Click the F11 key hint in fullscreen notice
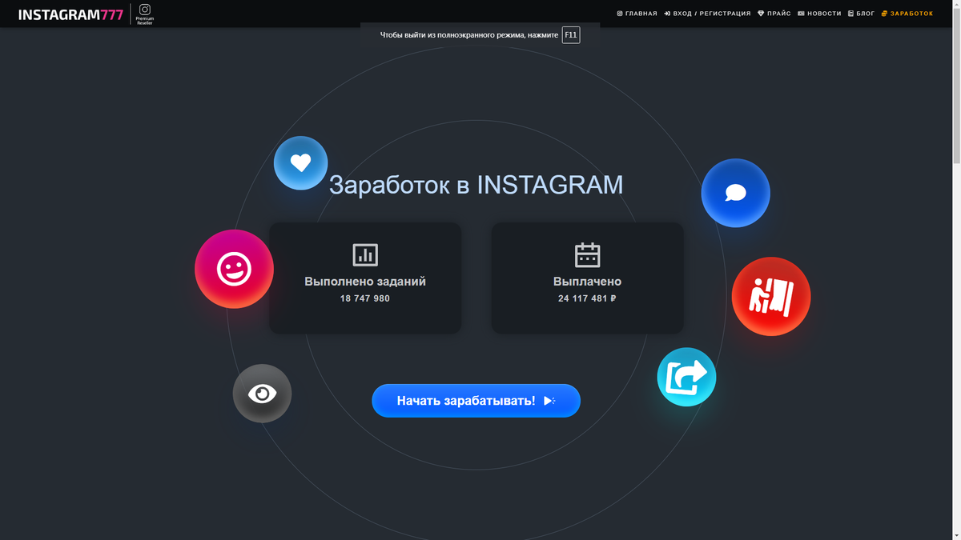This screenshot has width=961, height=540. tap(570, 35)
